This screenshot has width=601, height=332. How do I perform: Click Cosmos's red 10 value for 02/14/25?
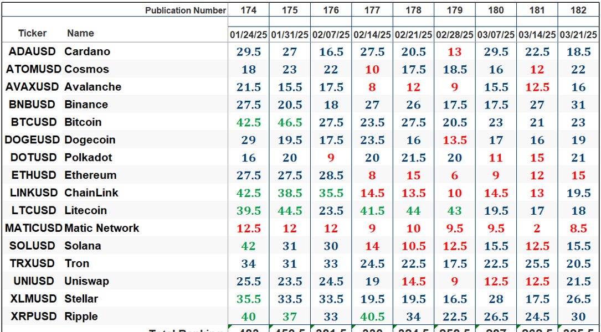click(x=372, y=69)
